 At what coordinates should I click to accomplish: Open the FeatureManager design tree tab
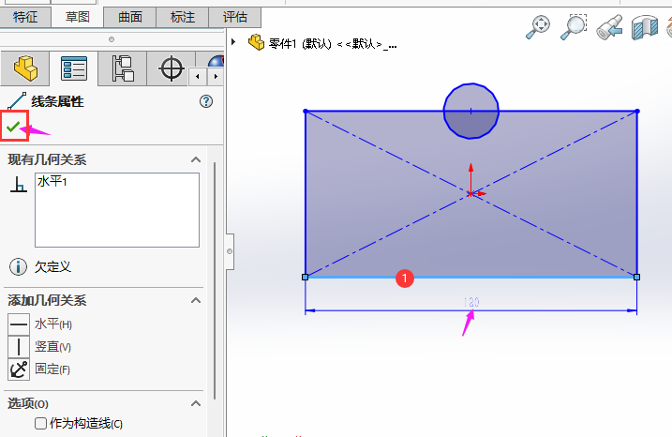tap(25, 68)
